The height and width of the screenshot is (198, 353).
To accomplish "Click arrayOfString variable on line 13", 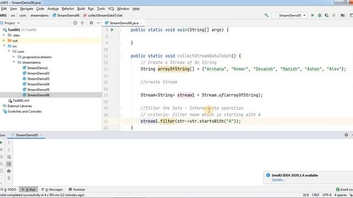I will [x=174, y=69].
